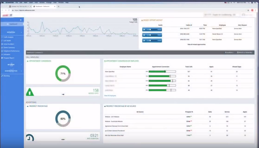This screenshot has width=259, height=148.
Task: Open Traffic Analysis report icon in sidebar
Action: point(2,37)
